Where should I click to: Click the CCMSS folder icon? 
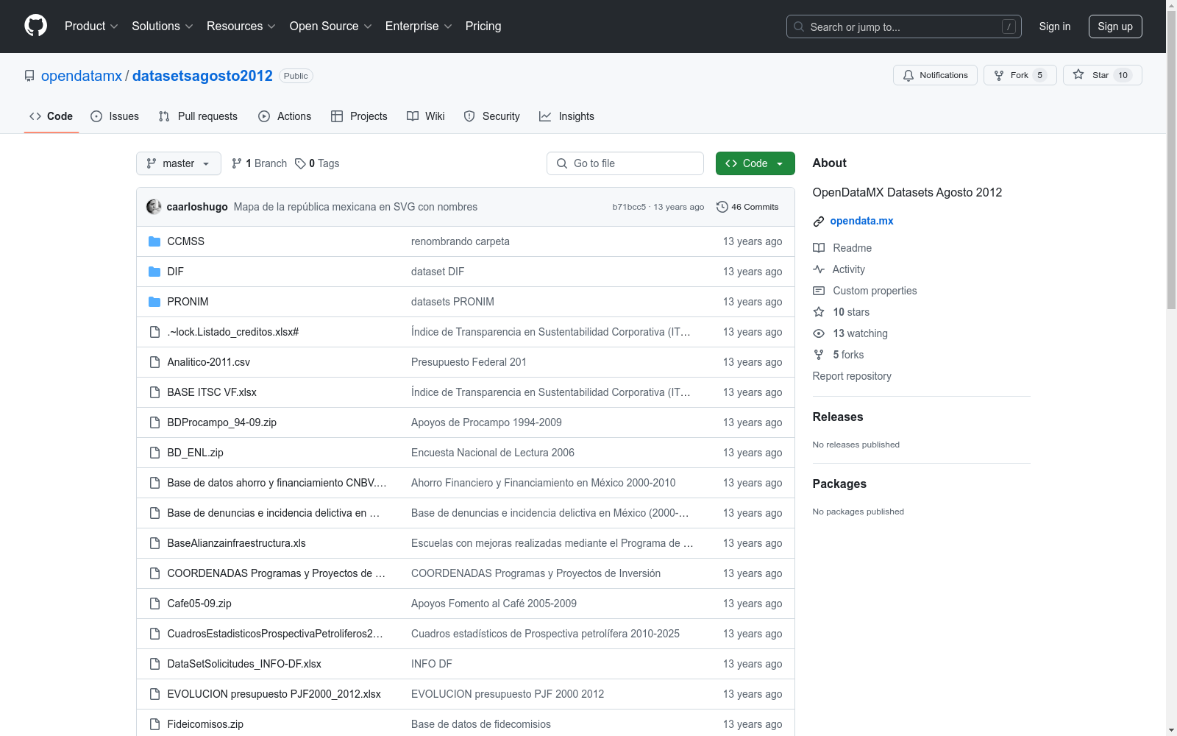(154, 241)
